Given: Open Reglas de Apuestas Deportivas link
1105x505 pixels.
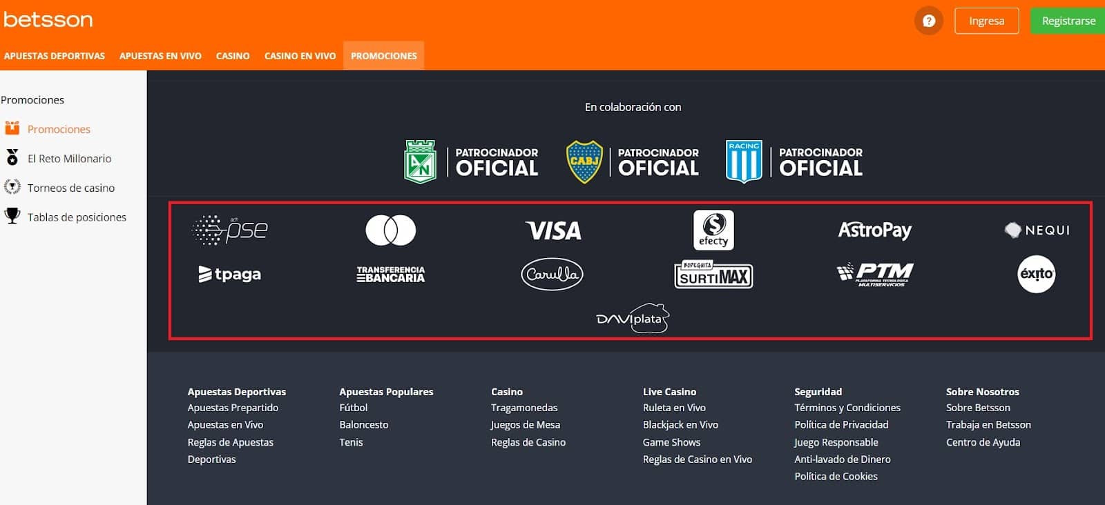Looking at the screenshot, I should (x=231, y=450).
